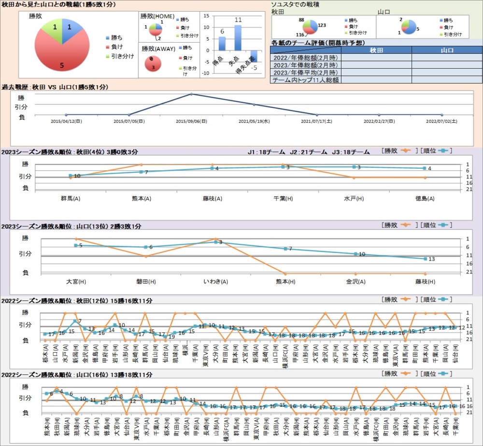Click the teal 順位 legend marker above the 2023 山口 chart
Image resolution: width=483 pixels, height=446 pixels.
443,225
